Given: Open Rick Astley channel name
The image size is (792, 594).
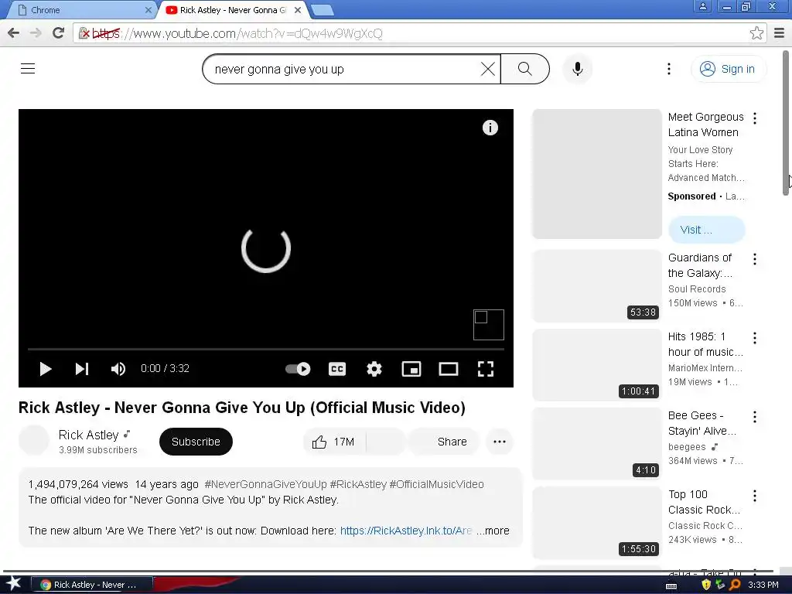Looking at the screenshot, I should [88, 435].
